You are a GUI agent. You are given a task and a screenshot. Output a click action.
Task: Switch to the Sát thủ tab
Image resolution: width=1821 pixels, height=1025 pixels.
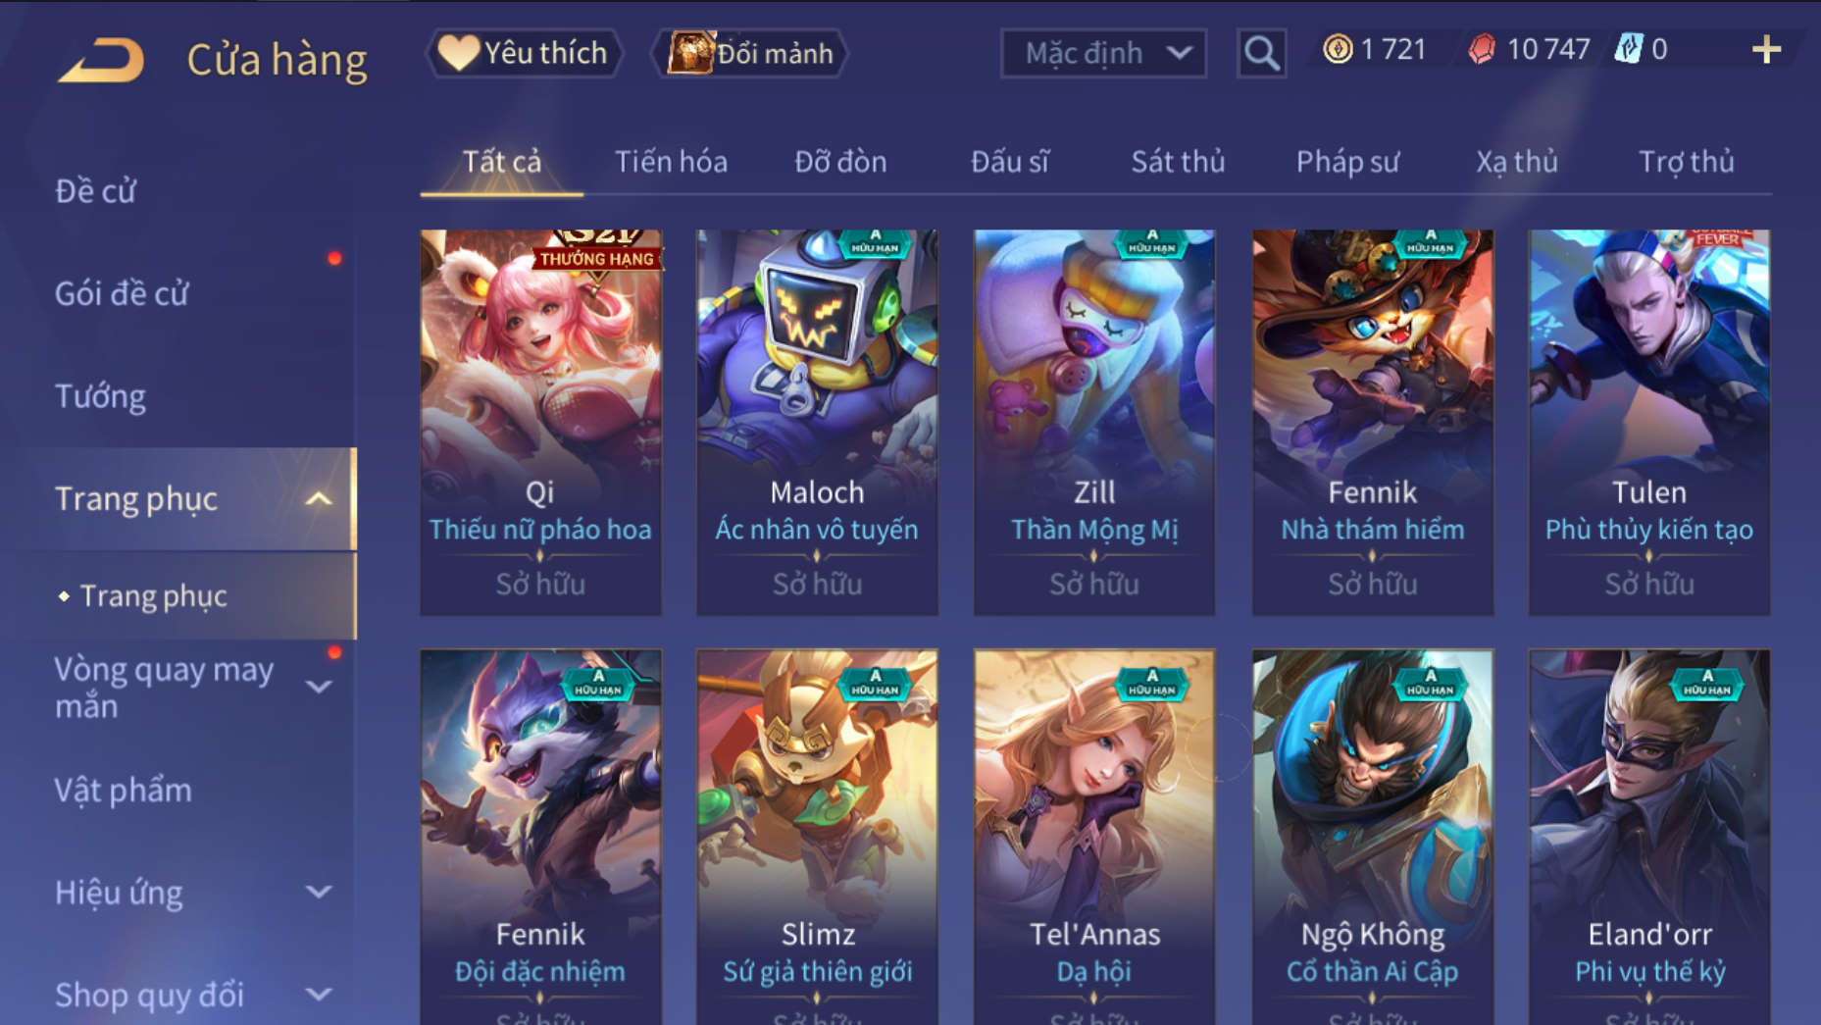click(x=1178, y=162)
